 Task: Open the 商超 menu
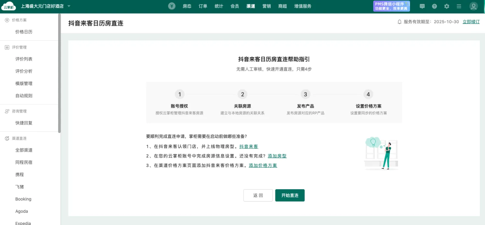tap(283, 6)
